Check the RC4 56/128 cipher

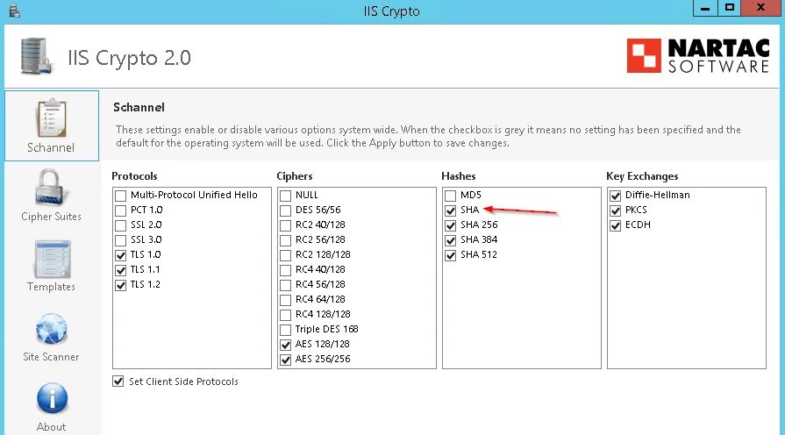285,285
